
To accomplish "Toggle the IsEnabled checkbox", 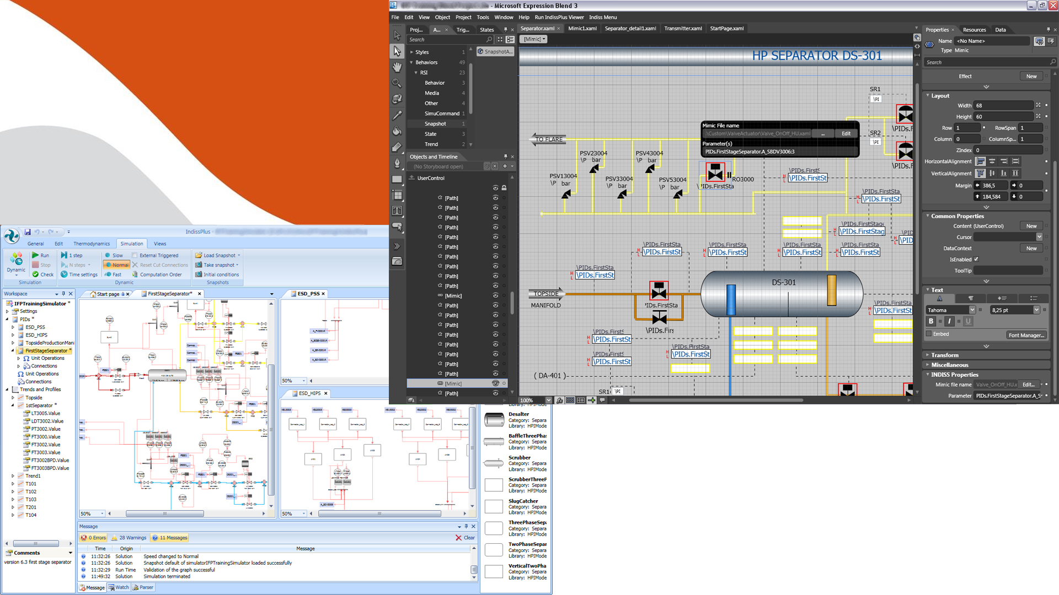I will tap(976, 259).
